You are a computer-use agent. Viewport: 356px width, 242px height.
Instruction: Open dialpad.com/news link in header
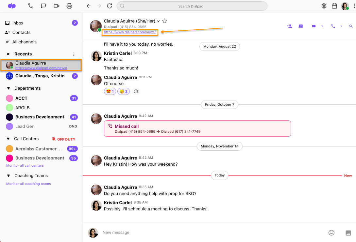130,32
